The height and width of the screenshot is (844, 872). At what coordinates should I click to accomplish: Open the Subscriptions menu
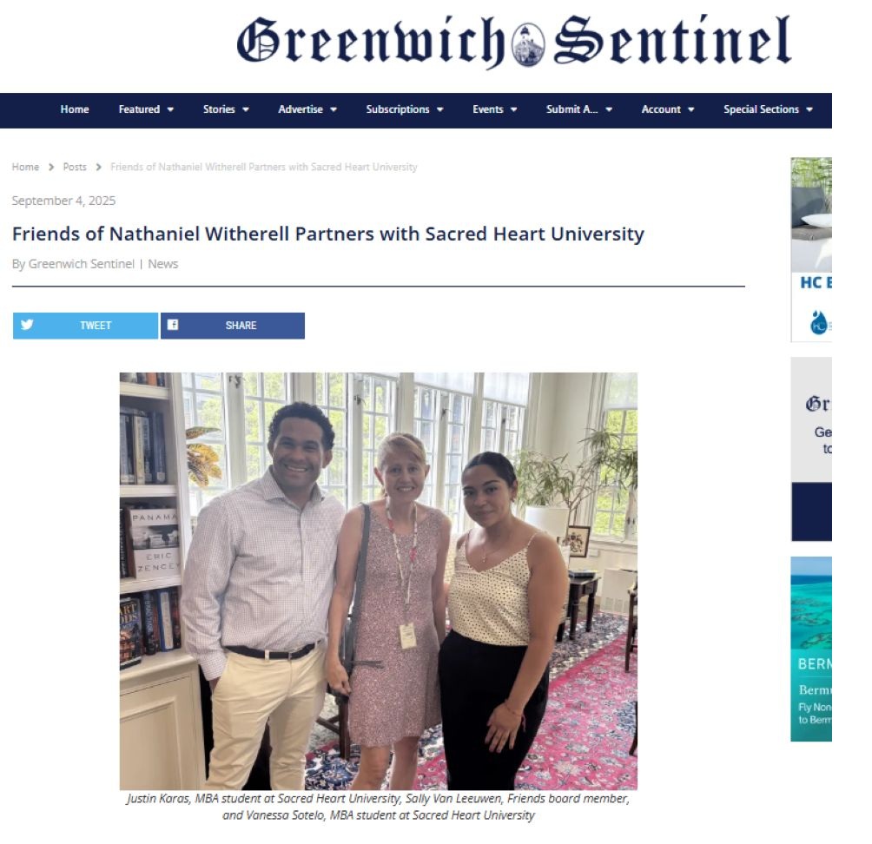coord(405,109)
